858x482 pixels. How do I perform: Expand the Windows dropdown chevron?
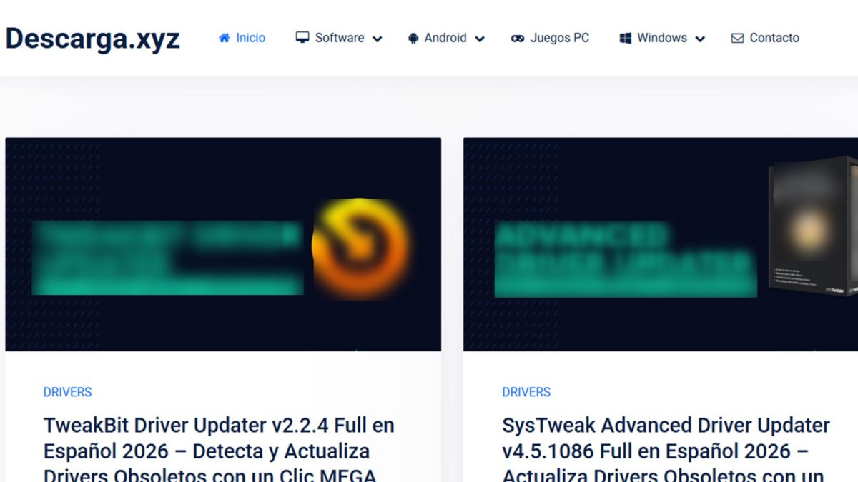coord(700,39)
